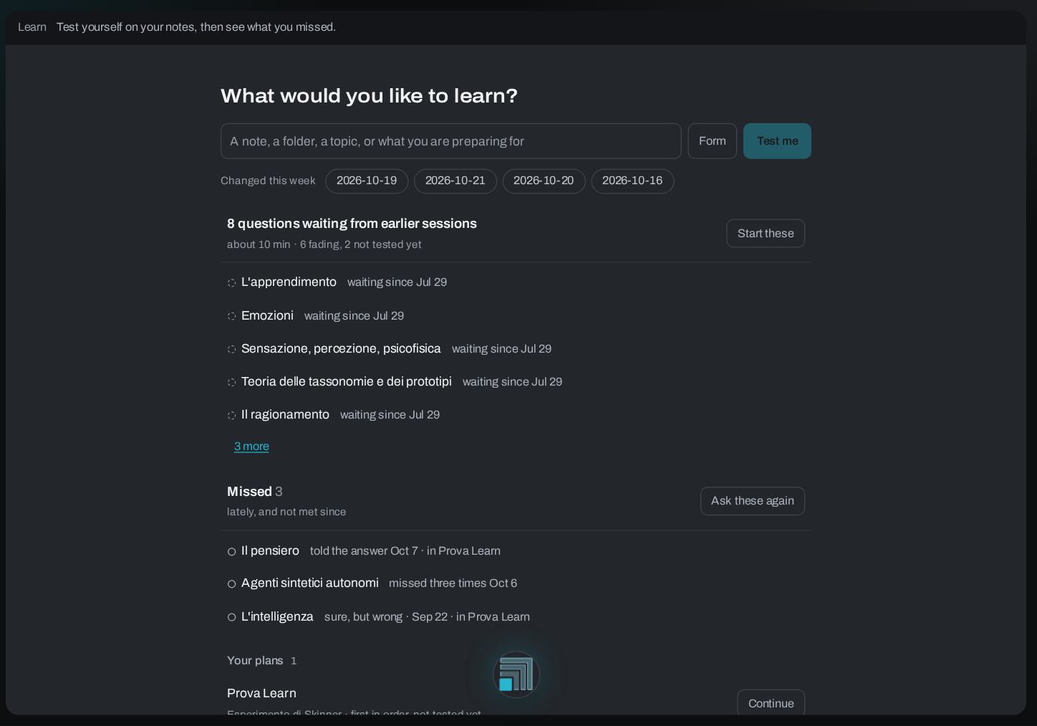
Task: Select the 2026-10-21 date chip
Action: point(455,181)
